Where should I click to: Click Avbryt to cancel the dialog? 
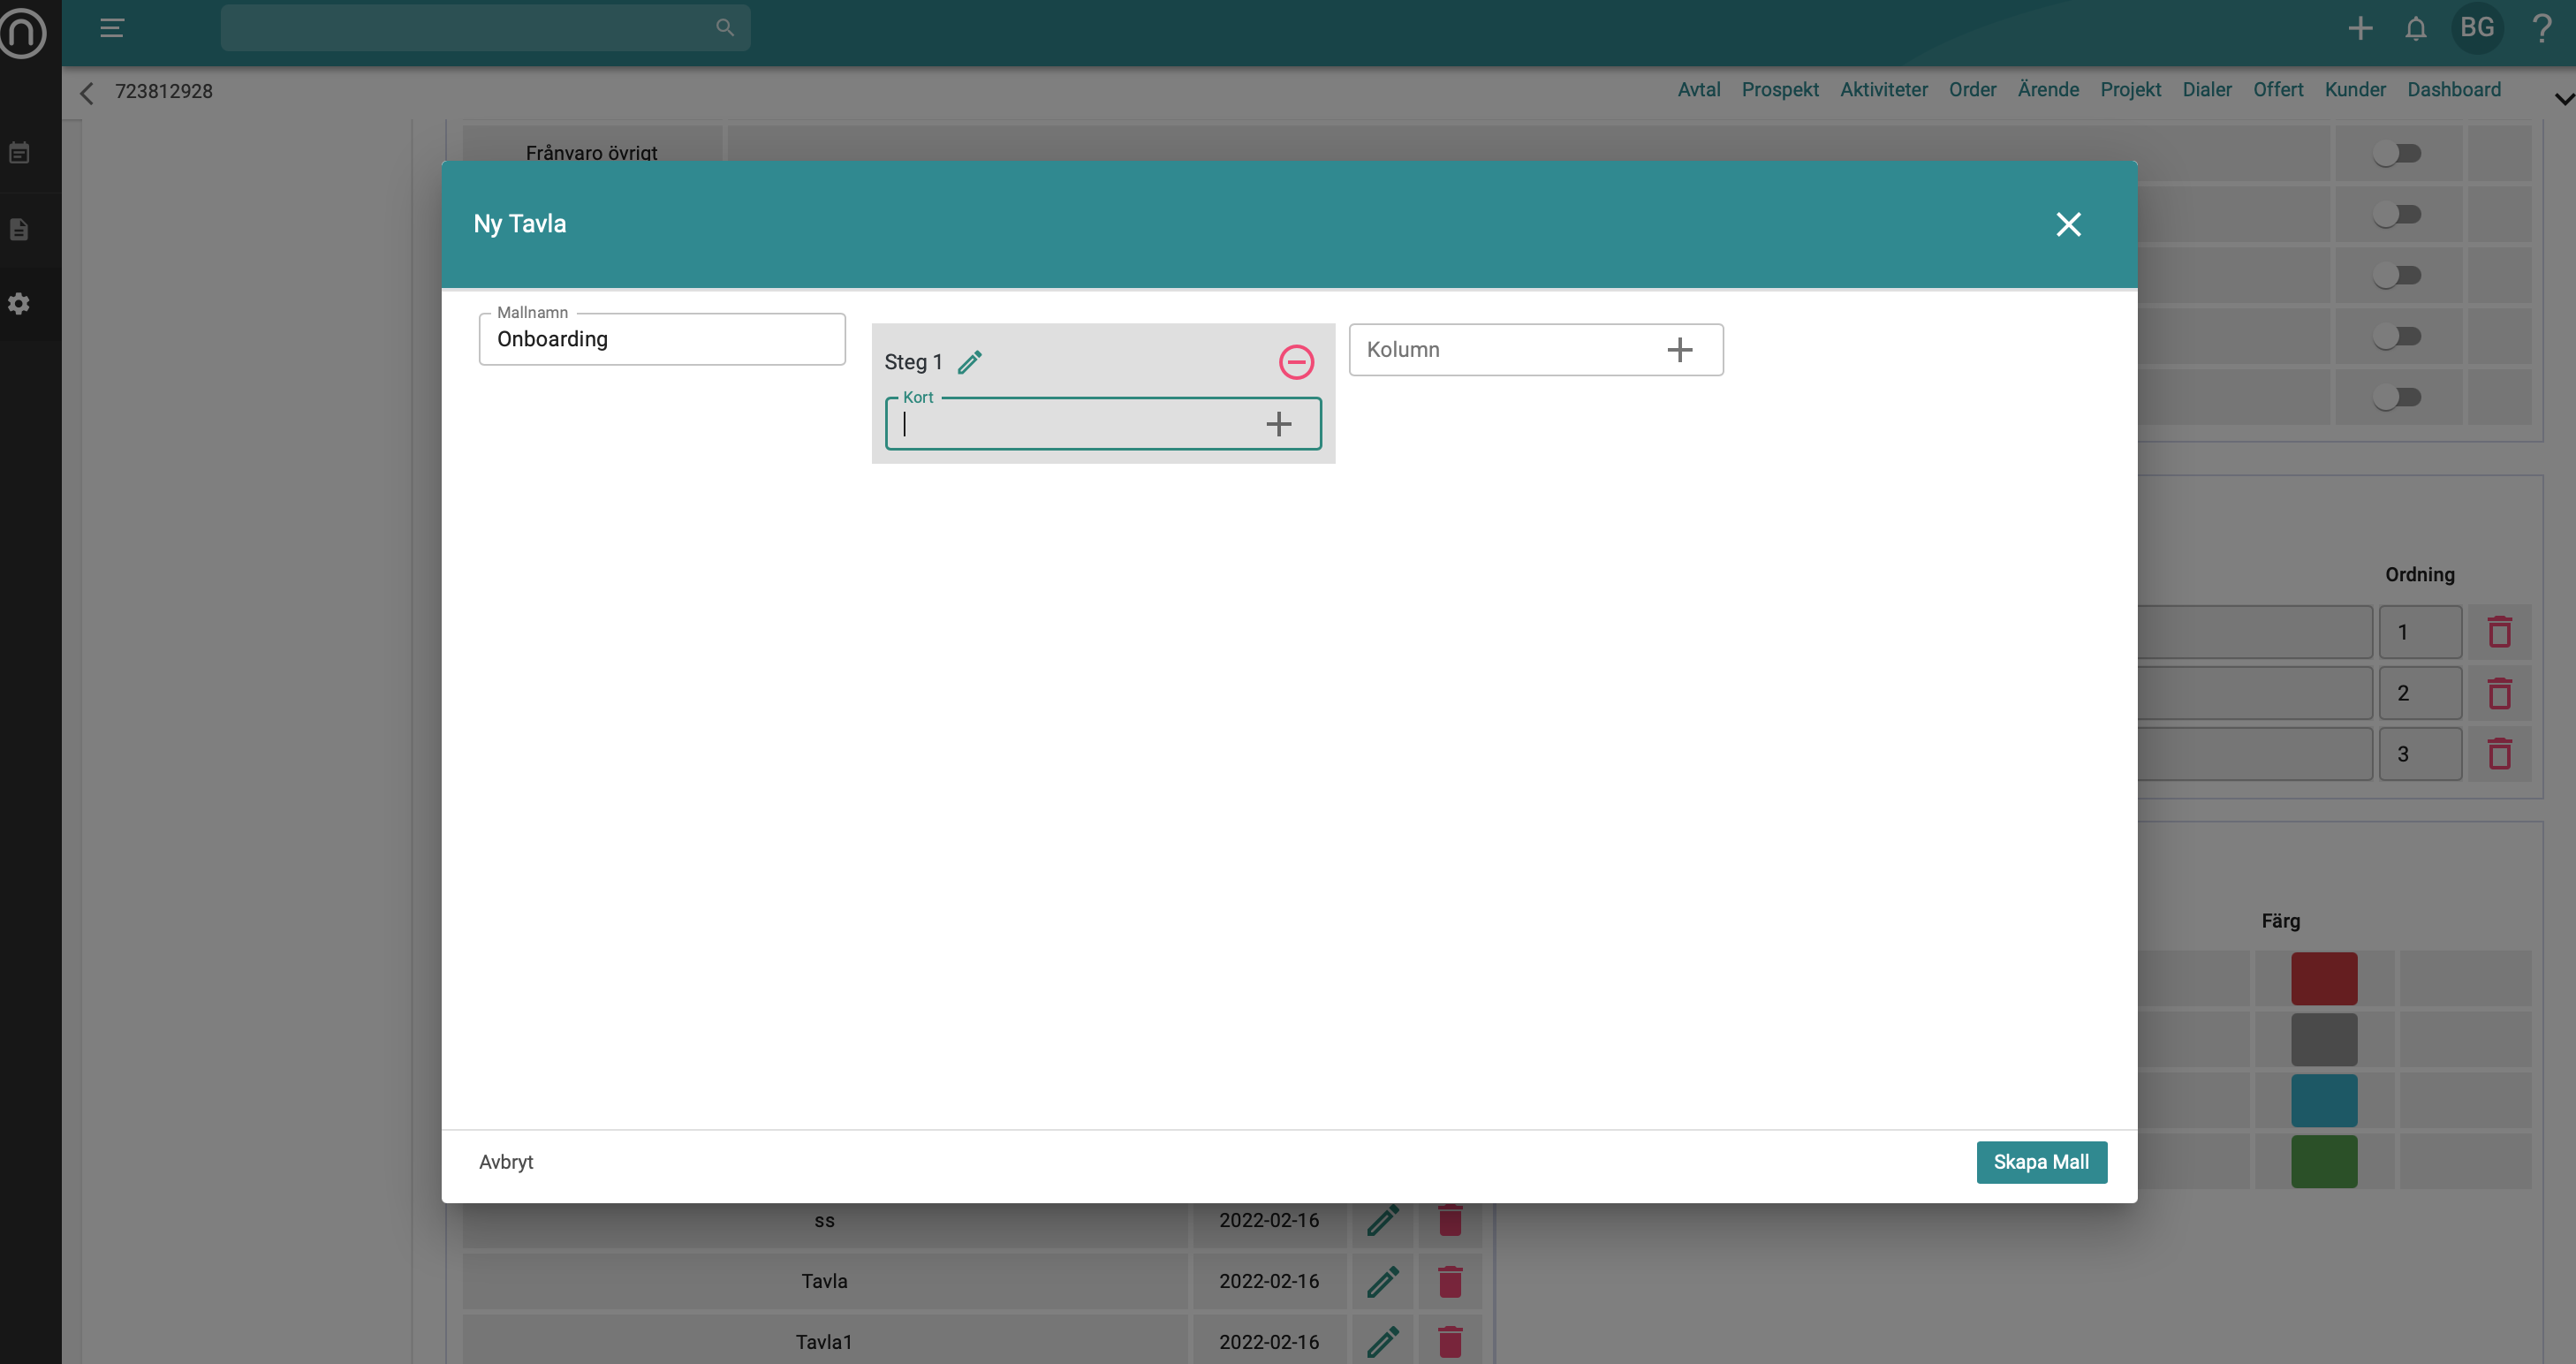point(506,1162)
